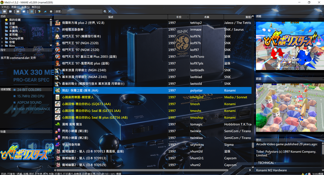Select the 全部 folder in directory tree
324x175 pixels.
(10, 23)
